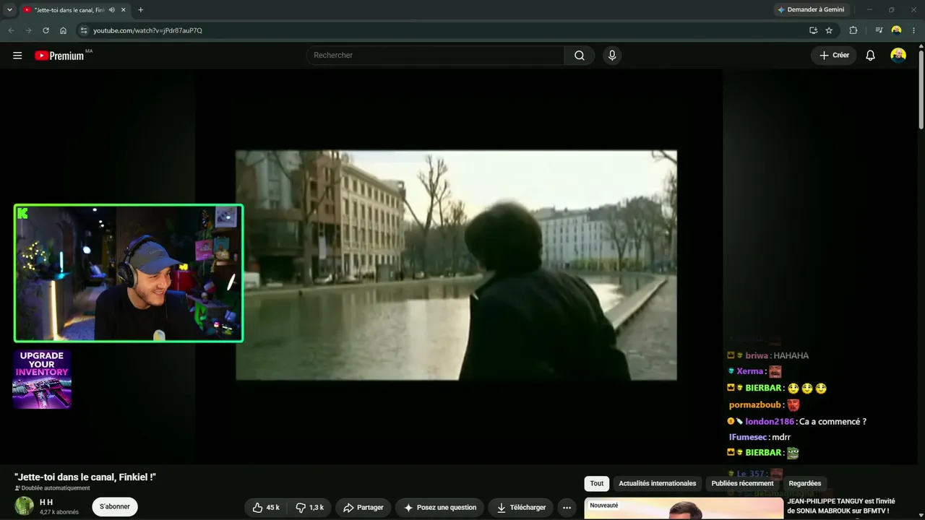
Task: Share the video with Partager
Action: coord(363,508)
